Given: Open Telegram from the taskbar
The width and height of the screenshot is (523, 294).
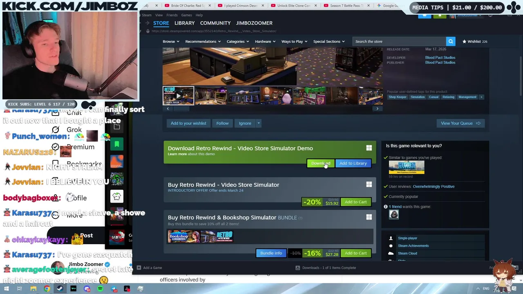Looking at the screenshot, I should [x=114, y=289].
